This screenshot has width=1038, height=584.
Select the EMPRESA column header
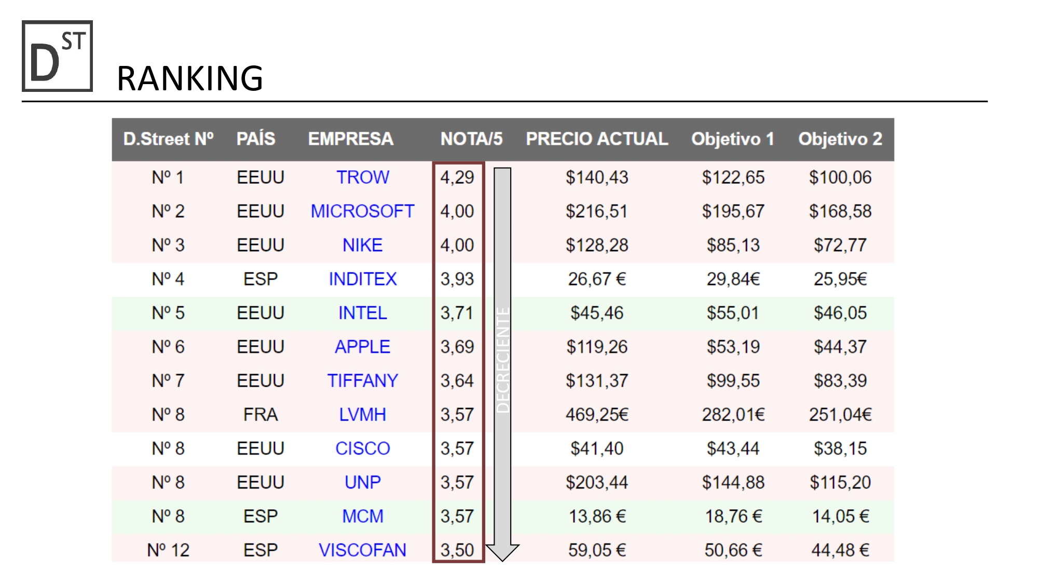pos(351,139)
